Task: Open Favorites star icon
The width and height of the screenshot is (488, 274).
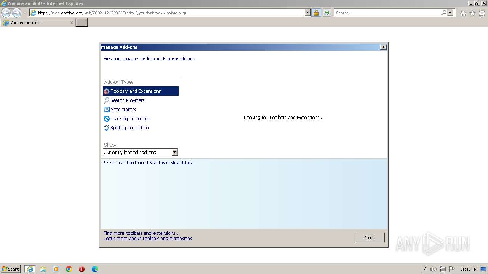Action: click(472, 13)
